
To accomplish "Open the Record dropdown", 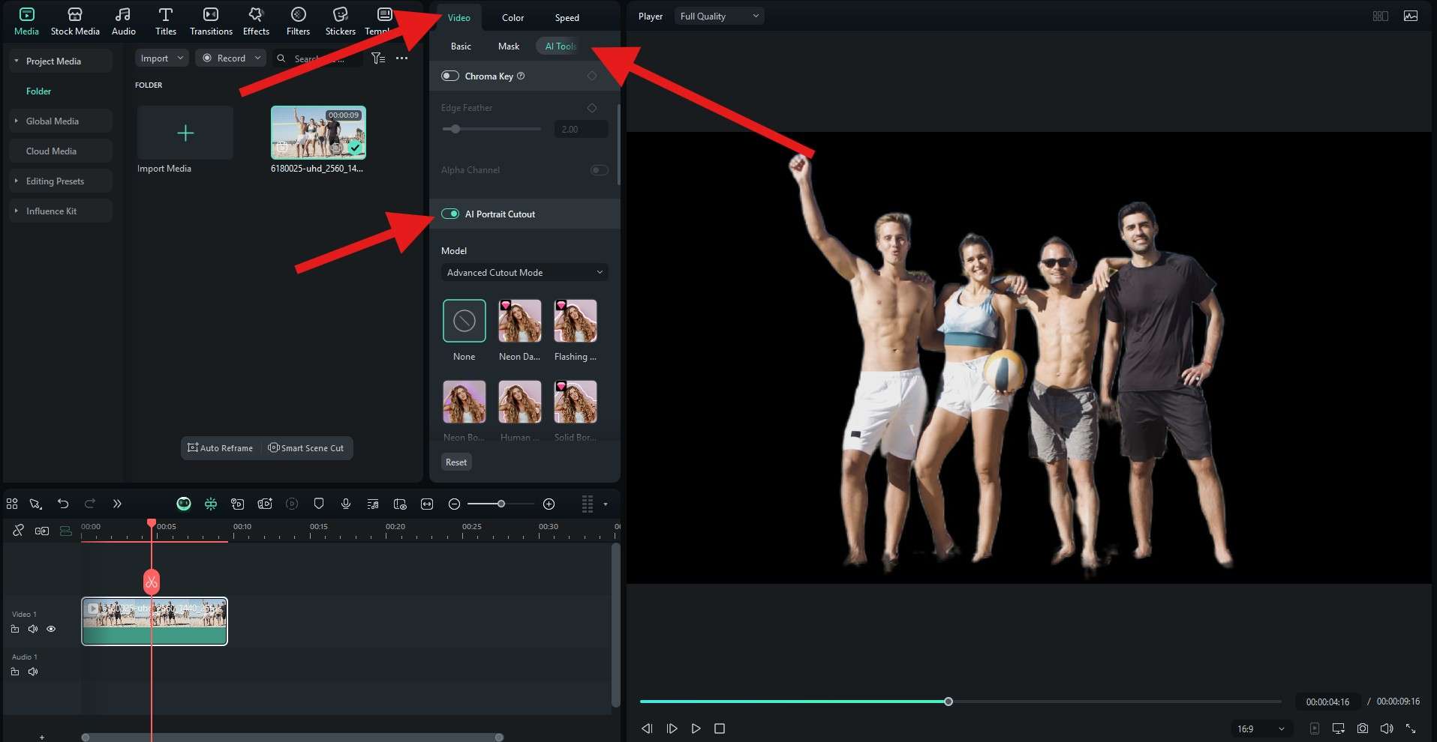I will pyautogui.click(x=231, y=58).
